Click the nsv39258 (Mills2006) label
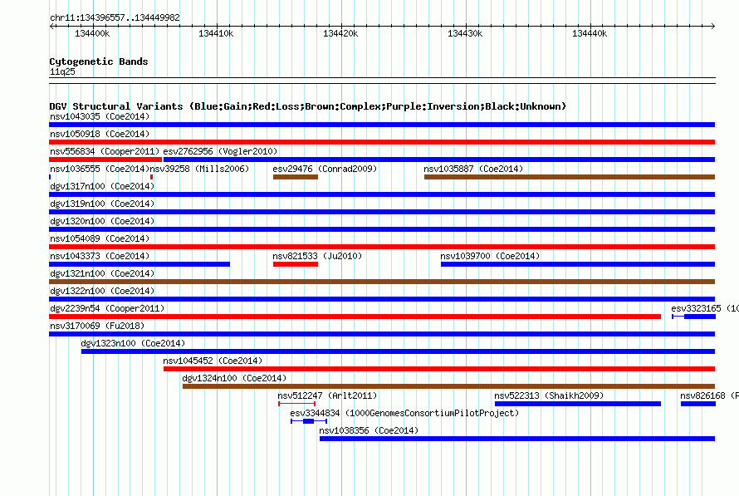 point(199,169)
